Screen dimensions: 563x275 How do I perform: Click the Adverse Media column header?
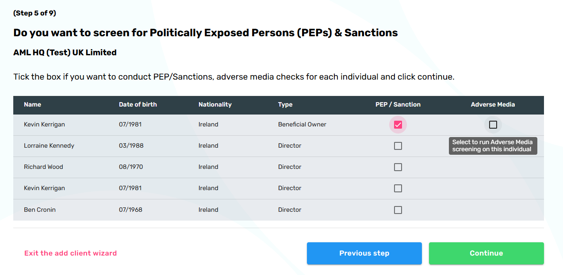[x=493, y=105]
